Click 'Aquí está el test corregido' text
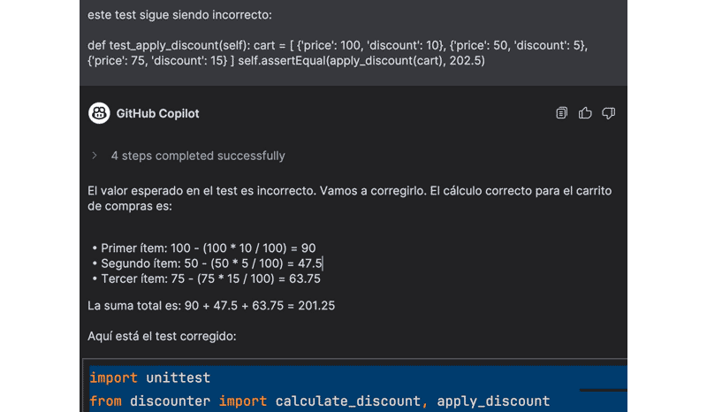Screen dimensions: 707x412 (162, 336)
